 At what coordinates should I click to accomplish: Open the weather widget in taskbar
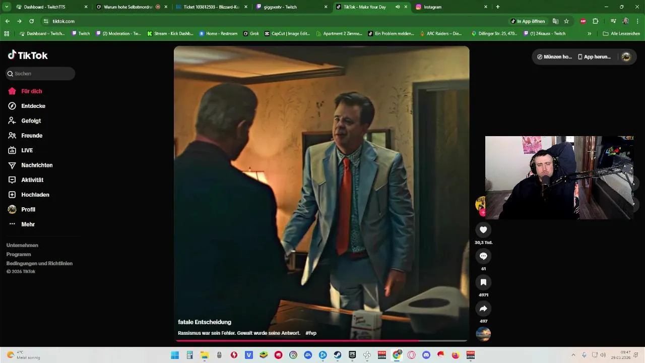(23, 355)
